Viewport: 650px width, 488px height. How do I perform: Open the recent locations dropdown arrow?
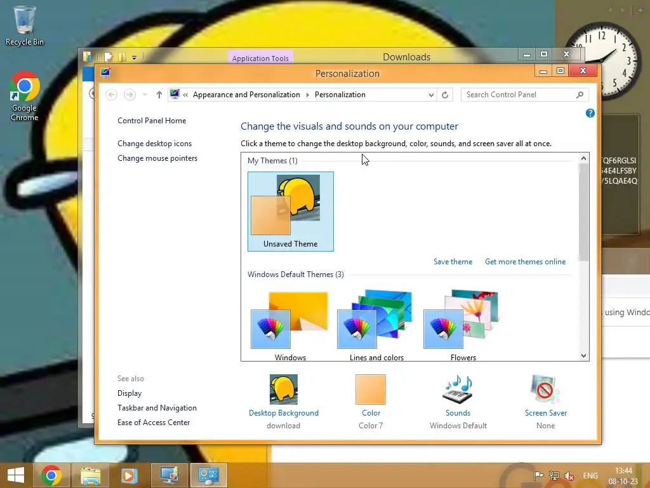pos(145,95)
